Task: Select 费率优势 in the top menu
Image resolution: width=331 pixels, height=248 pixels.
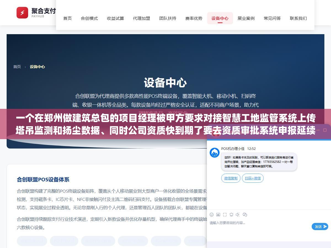Action: point(194,18)
